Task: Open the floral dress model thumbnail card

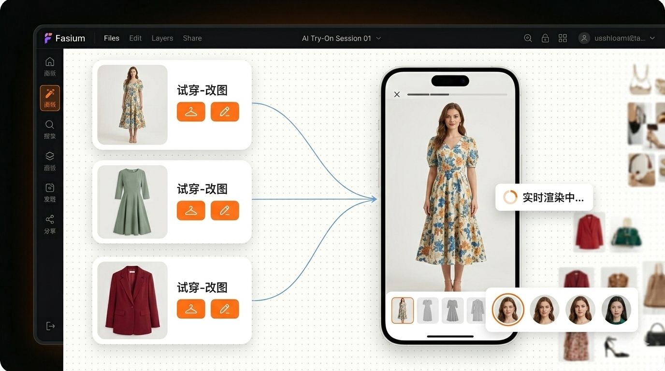Action: point(132,105)
